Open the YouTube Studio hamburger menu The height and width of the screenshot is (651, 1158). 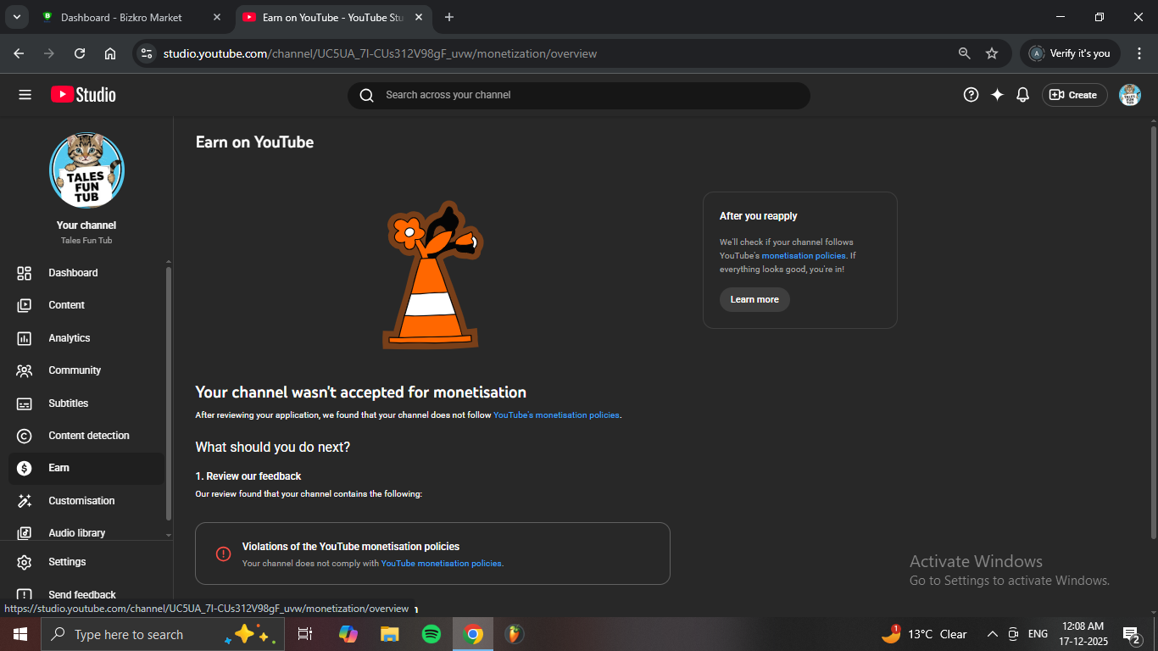tap(25, 95)
